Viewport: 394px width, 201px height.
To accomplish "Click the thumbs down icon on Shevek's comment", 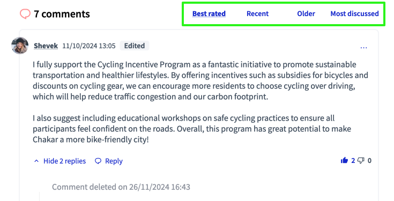I will 361,161.
